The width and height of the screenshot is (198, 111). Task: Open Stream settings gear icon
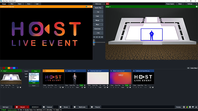point(60,107)
